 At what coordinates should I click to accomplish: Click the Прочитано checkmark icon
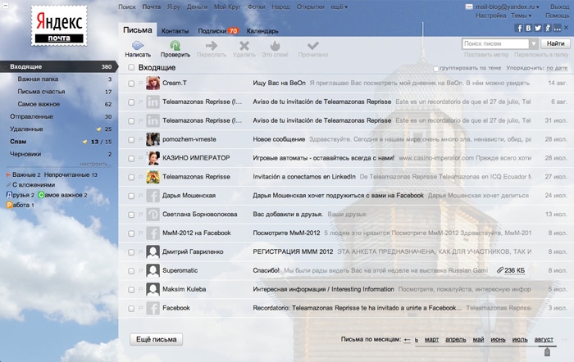[313, 46]
